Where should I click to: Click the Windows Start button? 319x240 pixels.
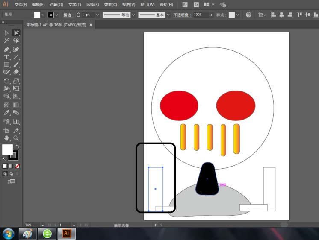pos(8,234)
